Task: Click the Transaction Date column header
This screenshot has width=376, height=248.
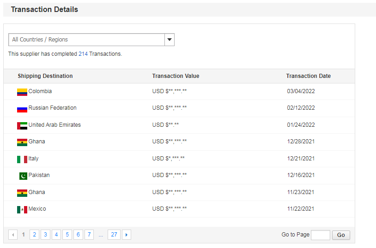Action: 308,76
